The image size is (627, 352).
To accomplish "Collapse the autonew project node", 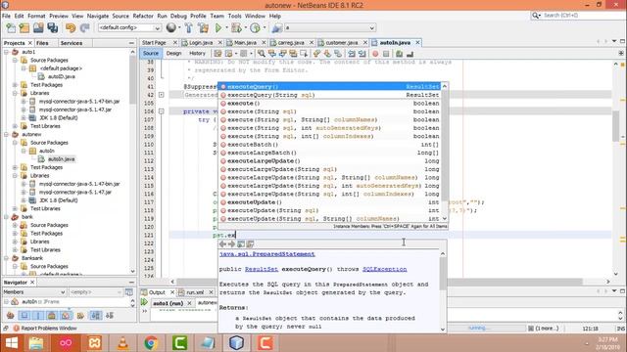I will tap(7, 135).
